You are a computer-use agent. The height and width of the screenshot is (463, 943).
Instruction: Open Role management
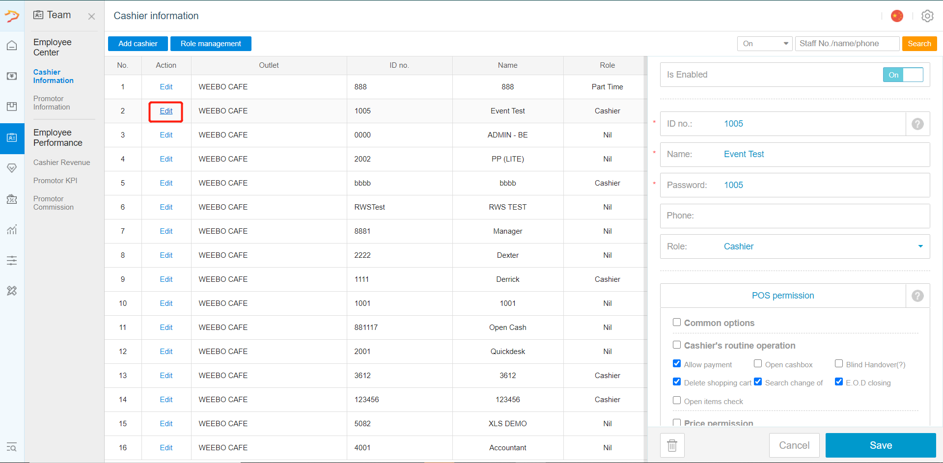(x=211, y=44)
